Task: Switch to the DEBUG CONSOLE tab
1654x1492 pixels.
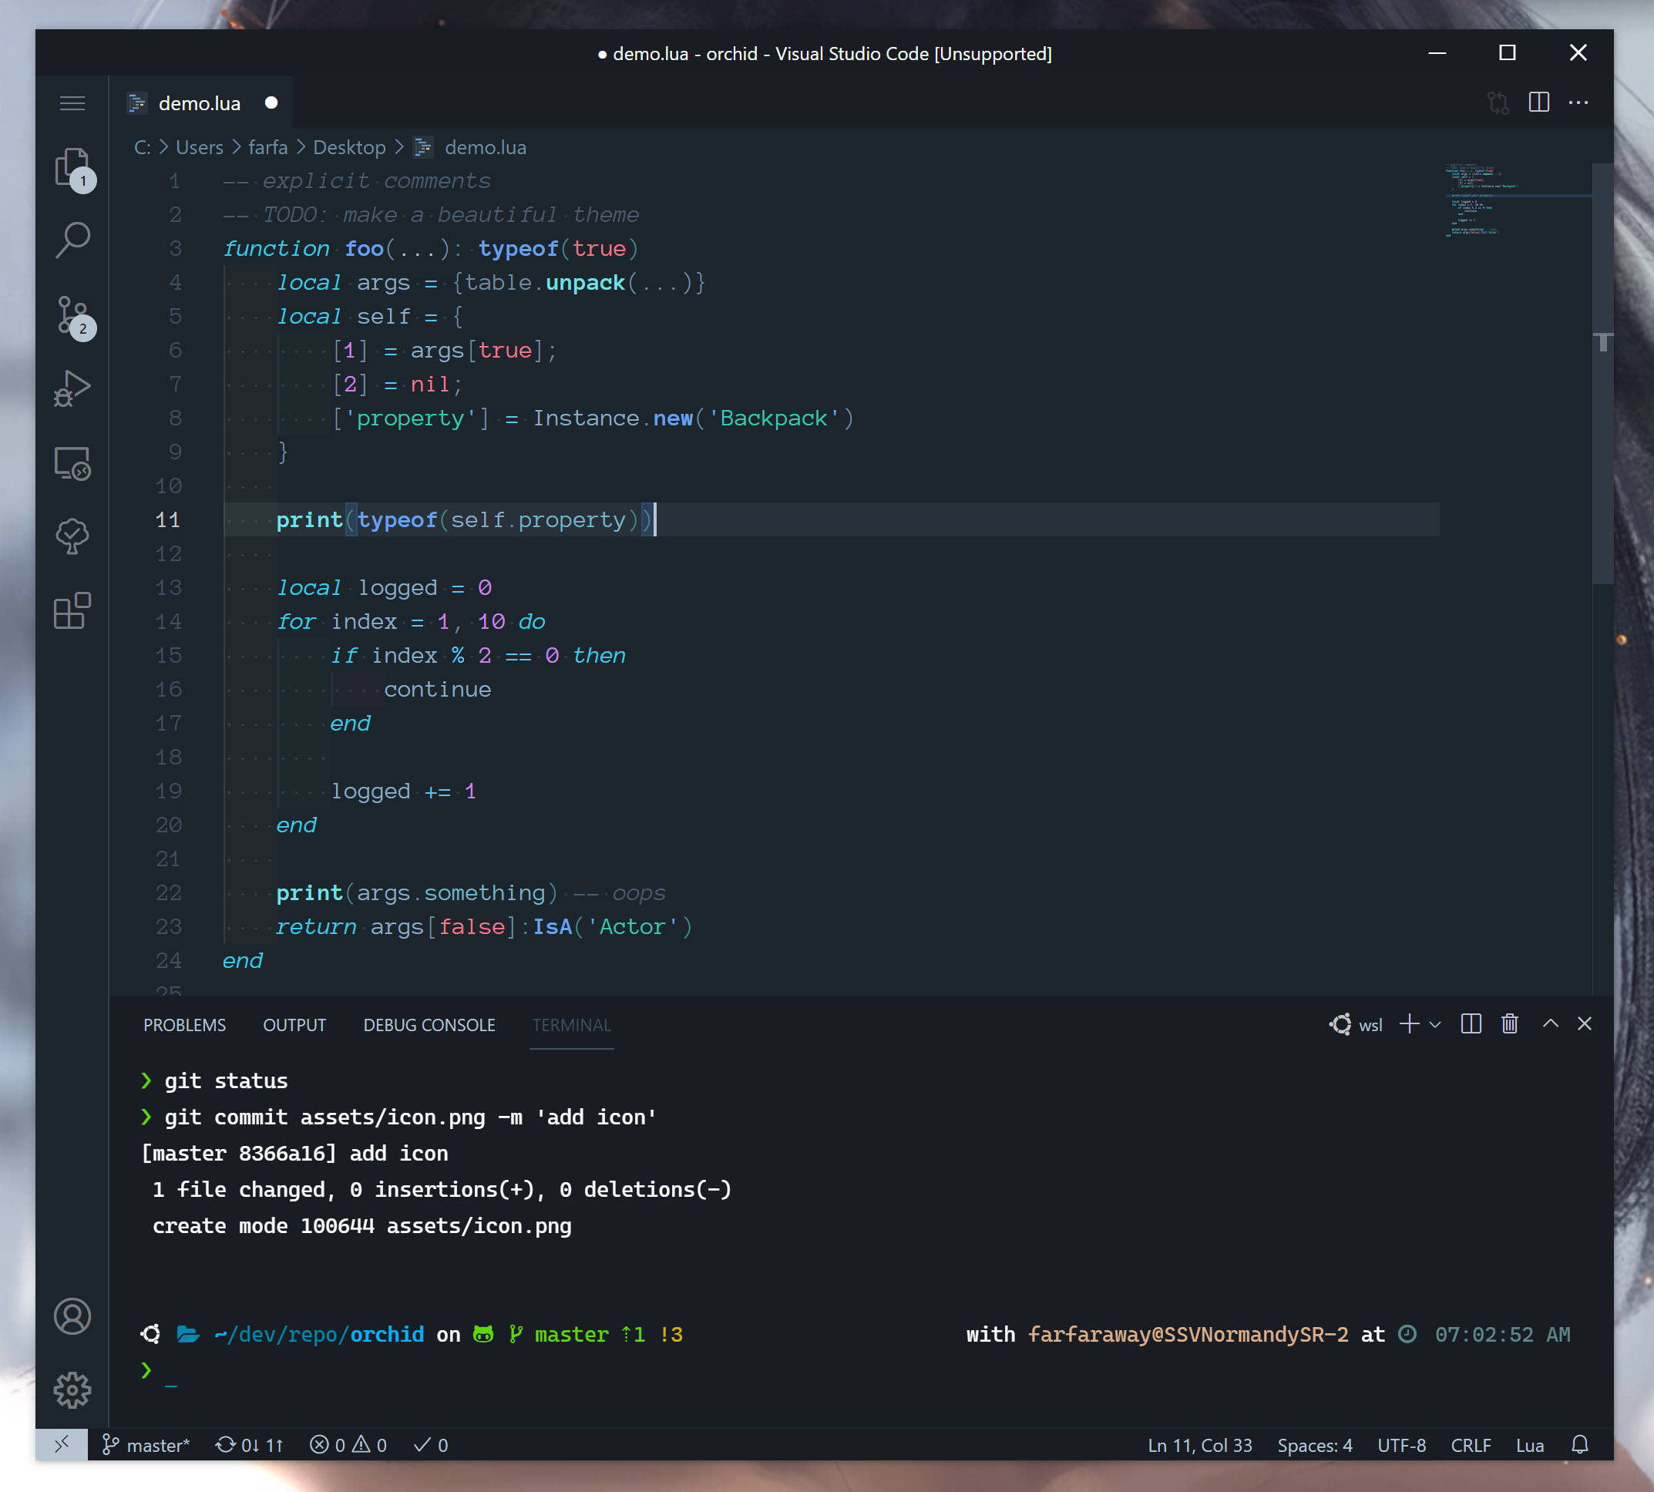Action: [x=429, y=1025]
